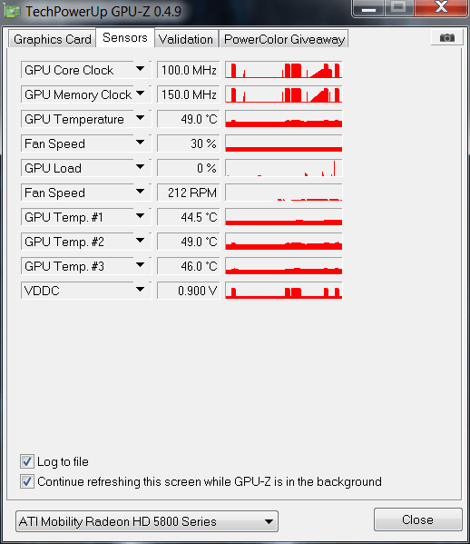470x544 pixels.
Task: Open the PowerColor Giveaway tab
Action: point(284,39)
